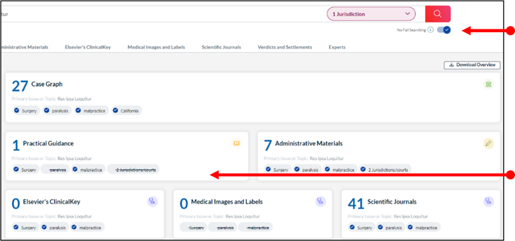Screen dimensions: 515x241
Task: Click the Medical Images and Labels stethoscope icon
Action: point(321,202)
